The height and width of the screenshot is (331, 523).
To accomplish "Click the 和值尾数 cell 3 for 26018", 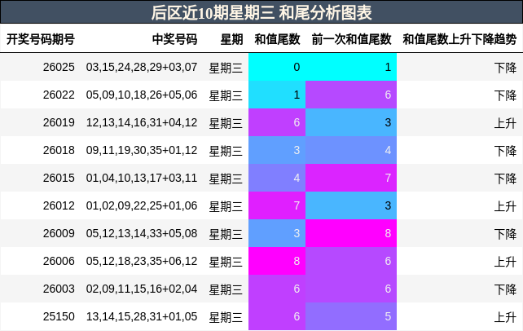I will click(277, 150).
